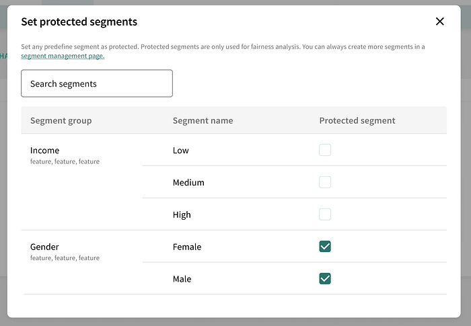The image size is (471, 326).
Task: Select the Income segment group label
Action: [x=45, y=151]
